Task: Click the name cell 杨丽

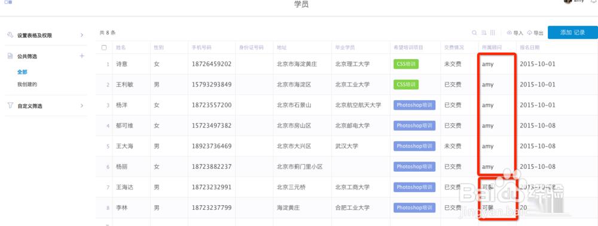Action: pyautogui.click(x=121, y=166)
